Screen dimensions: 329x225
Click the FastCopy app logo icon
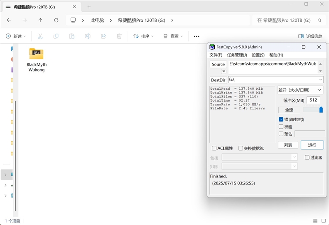(212, 47)
